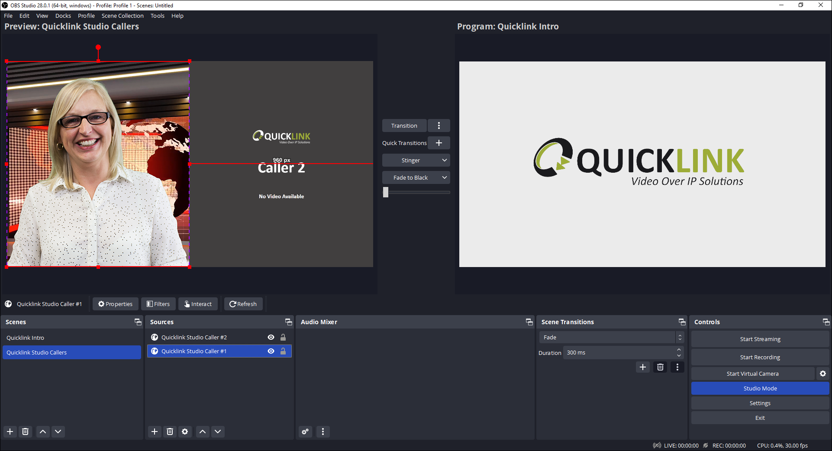Open the Tools menu

(158, 16)
